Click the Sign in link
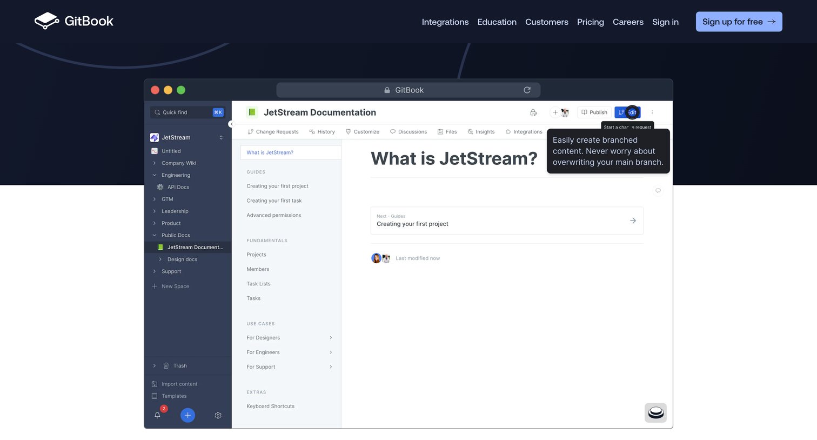Screen dimensions: 817x440 (665, 22)
